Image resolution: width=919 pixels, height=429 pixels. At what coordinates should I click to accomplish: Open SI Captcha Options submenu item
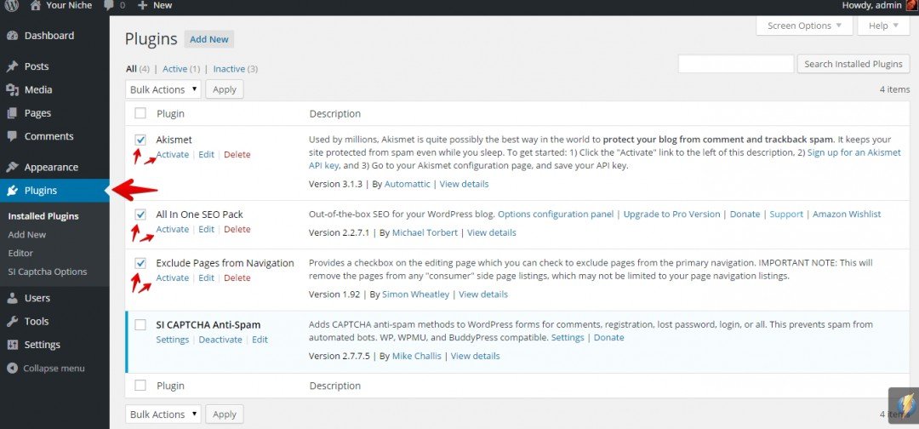(x=48, y=272)
